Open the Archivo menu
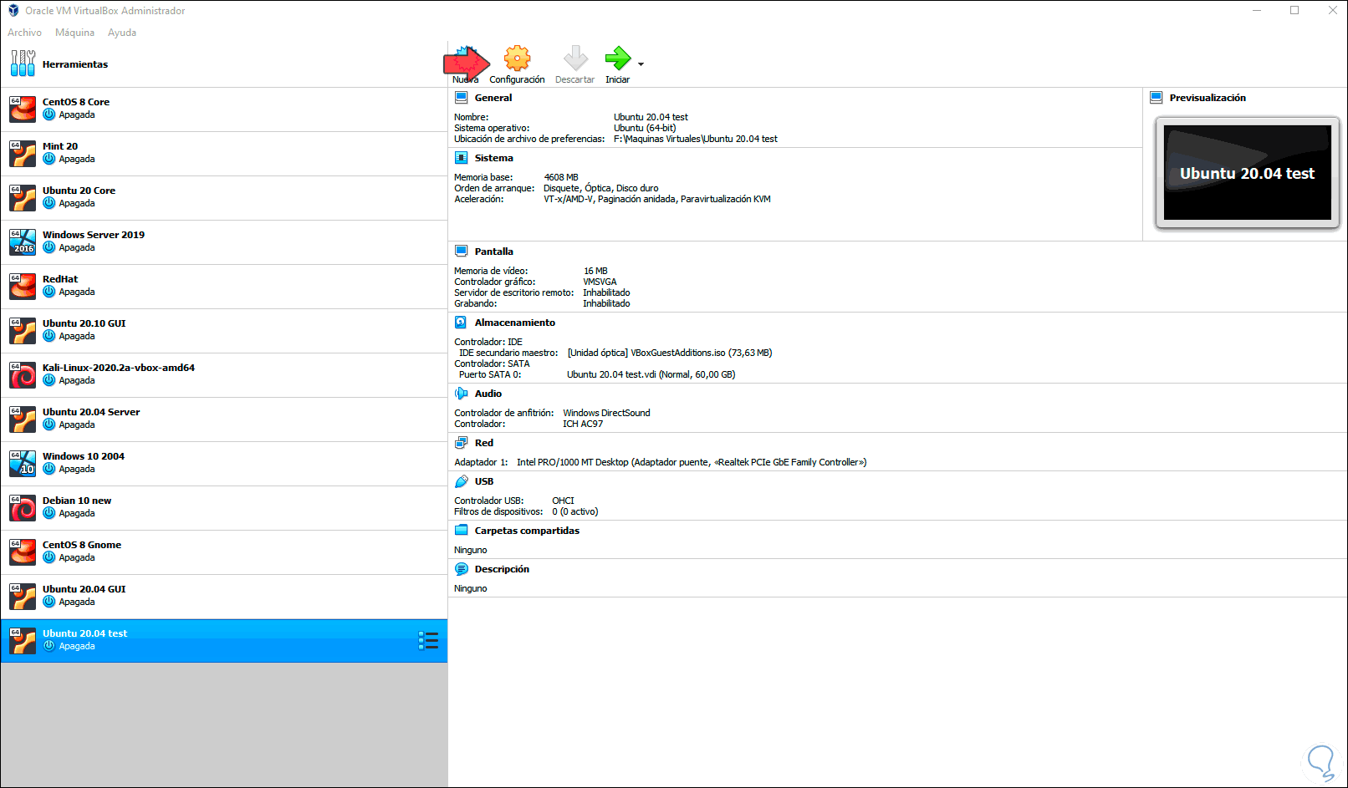 [x=24, y=33]
